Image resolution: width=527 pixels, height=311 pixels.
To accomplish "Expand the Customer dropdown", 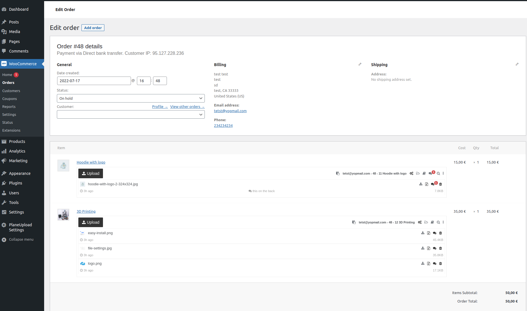I will tap(130, 114).
